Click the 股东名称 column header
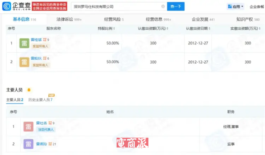The width and height of the screenshot is (265, 155). coord(54,28)
